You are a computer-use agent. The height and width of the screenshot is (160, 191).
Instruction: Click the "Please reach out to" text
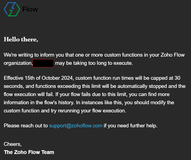click(26, 126)
